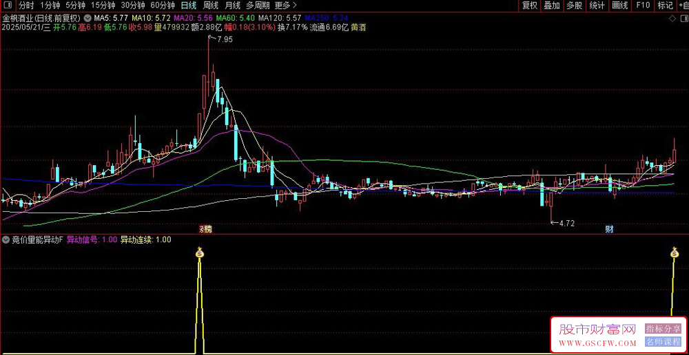Click the MA5: 5.77 indicator label
This screenshot has width=689, height=355.
pos(111,19)
